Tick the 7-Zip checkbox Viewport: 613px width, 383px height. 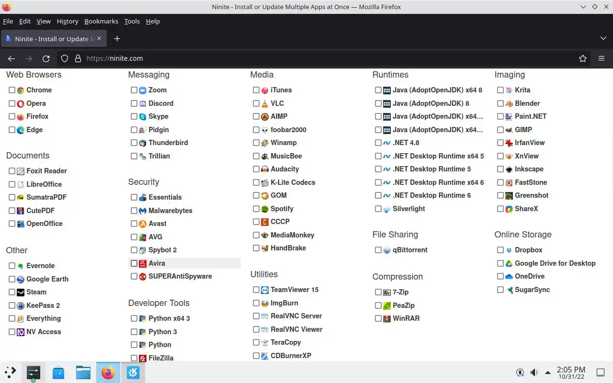[378, 292]
